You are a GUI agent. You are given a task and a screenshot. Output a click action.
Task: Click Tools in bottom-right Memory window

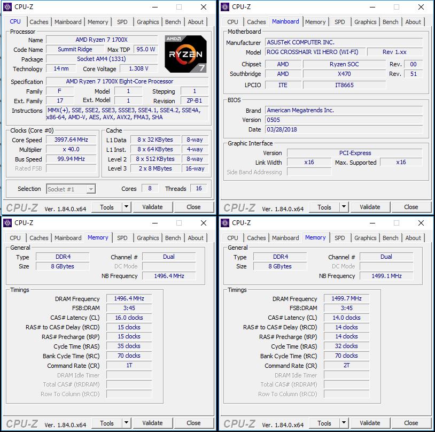click(324, 423)
